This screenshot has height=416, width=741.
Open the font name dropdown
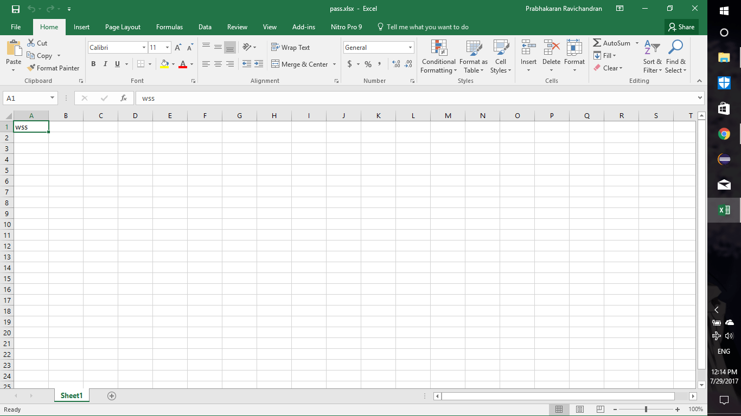point(144,48)
